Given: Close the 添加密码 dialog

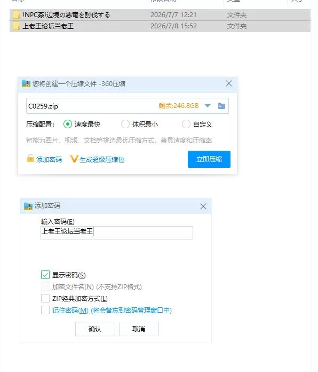Looking at the screenshot, I should [203, 206].
